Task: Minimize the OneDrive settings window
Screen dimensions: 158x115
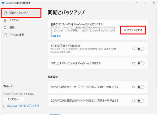Action: point(137,3)
